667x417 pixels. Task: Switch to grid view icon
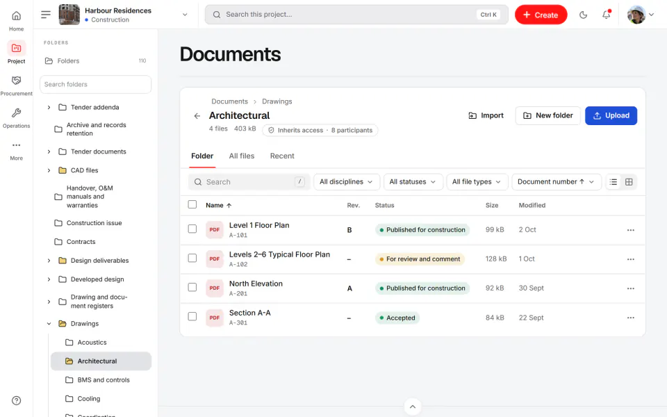point(629,181)
